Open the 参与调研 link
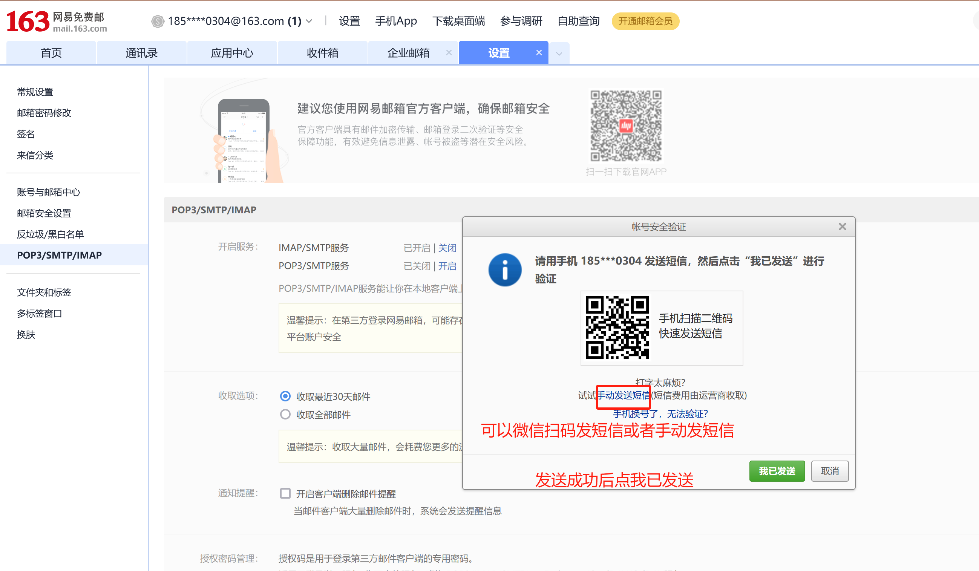 [x=521, y=21]
